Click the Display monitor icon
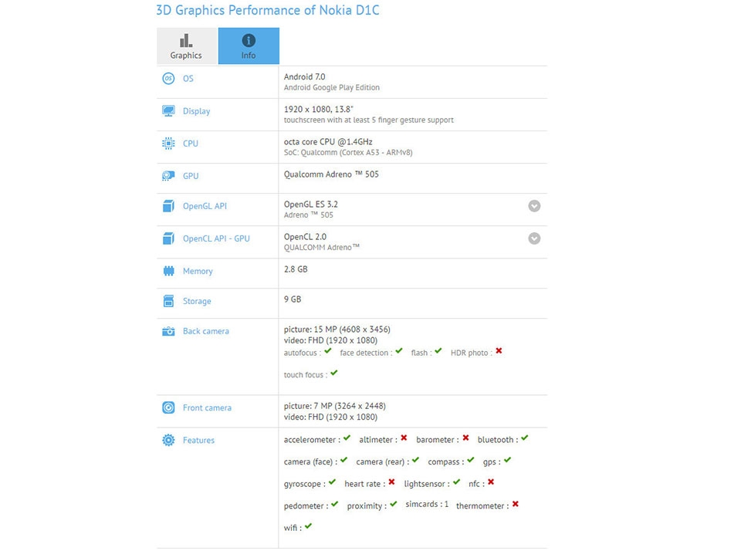The width and height of the screenshot is (741, 551). tap(168, 111)
